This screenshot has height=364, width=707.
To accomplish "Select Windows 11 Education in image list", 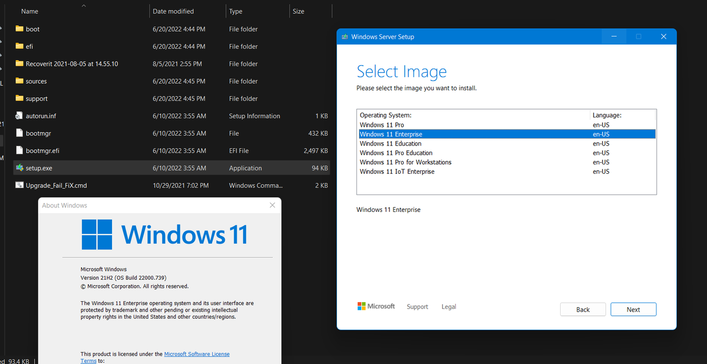I will point(507,143).
